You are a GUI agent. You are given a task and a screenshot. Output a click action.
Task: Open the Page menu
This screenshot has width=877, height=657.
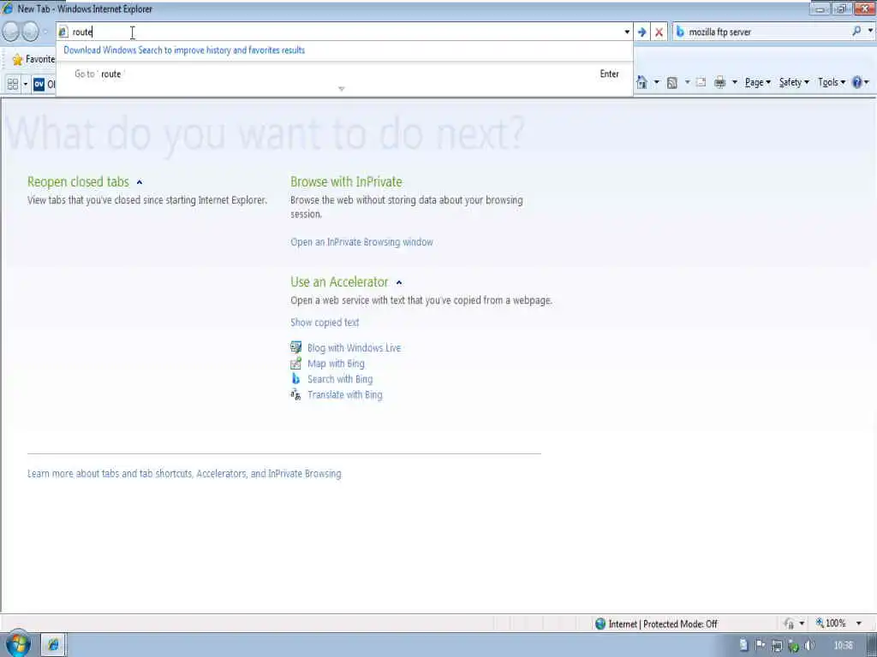point(758,83)
